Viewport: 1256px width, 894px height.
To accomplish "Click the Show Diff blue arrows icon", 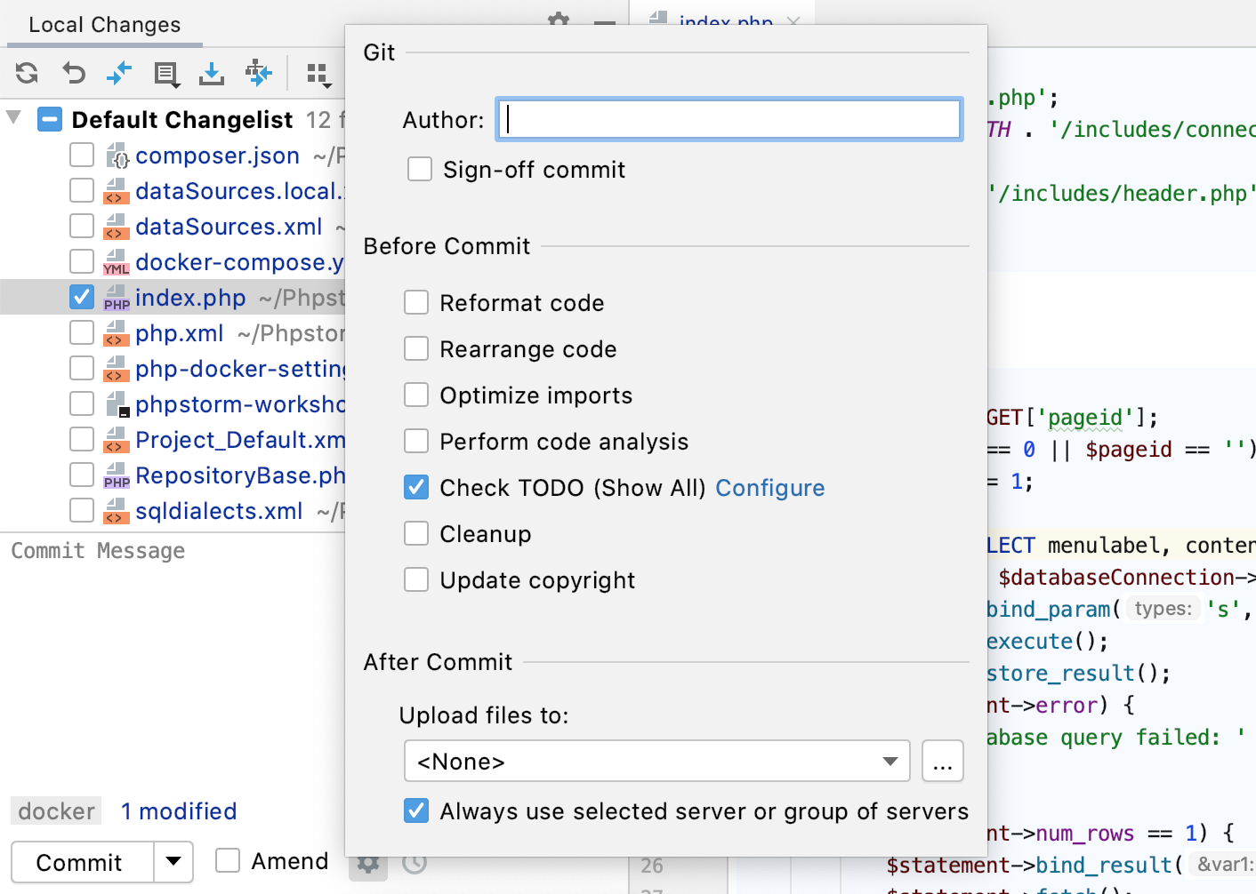I will click(x=119, y=73).
